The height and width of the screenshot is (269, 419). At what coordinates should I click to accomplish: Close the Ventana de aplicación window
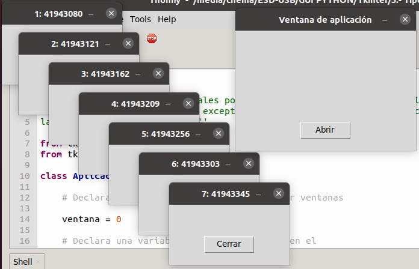pos(405,19)
